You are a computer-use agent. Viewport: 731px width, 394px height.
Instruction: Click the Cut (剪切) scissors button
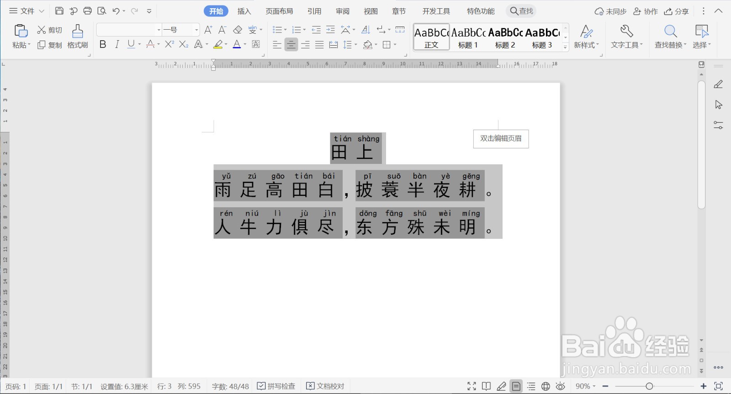49,30
